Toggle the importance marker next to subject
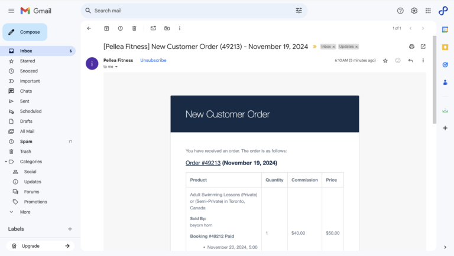Image resolution: width=454 pixels, height=256 pixels. click(314, 47)
